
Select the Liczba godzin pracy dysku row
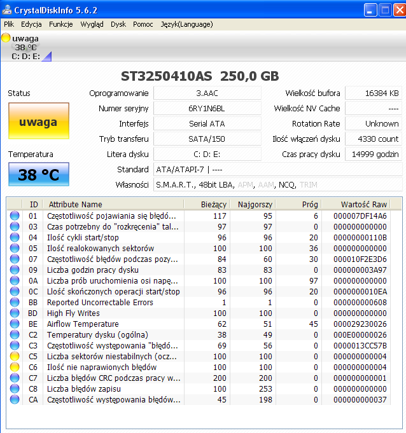tap(199, 270)
